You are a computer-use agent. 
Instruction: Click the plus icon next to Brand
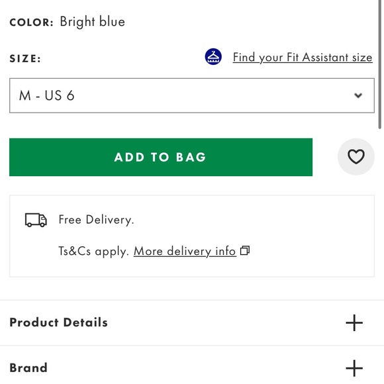(354, 368)
